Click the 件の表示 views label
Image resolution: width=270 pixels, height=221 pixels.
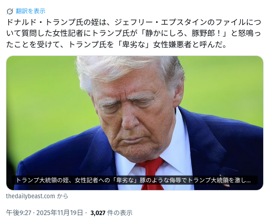click(120, 213)
